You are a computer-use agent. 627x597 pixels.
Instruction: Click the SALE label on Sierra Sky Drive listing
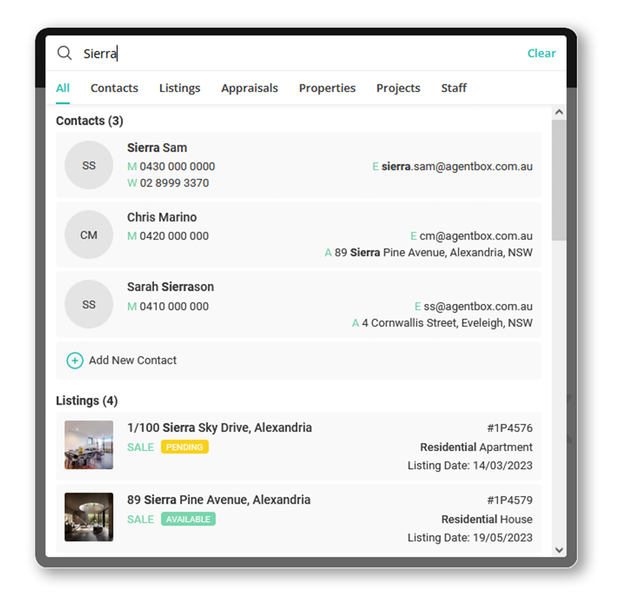point(141,447)
